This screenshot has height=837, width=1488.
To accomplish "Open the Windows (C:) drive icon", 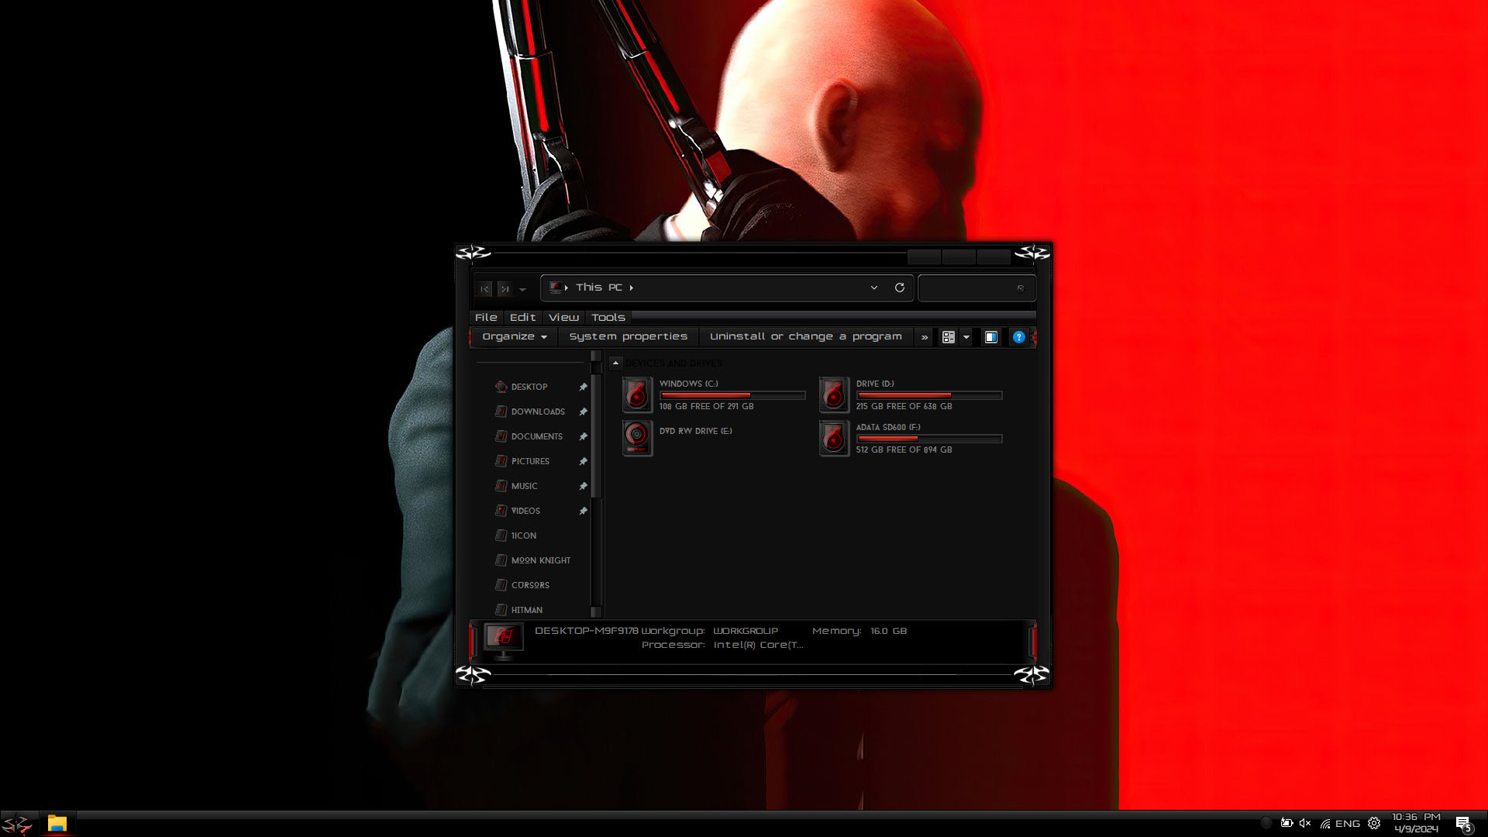I will pos(637,394).
